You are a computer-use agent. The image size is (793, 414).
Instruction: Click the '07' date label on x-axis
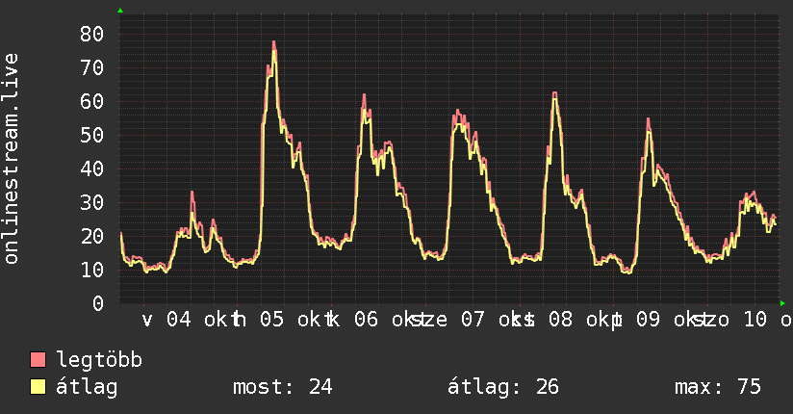pyautogui.click(x=473, y=320)
